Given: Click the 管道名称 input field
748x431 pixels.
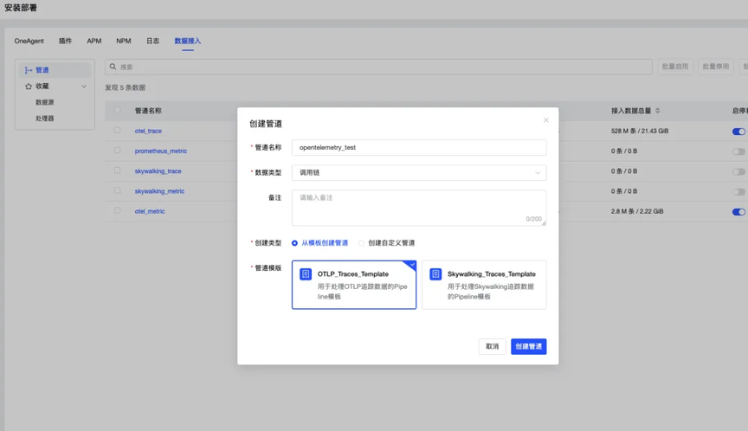Looking at the screenshot, I should (x=418, y=148).
